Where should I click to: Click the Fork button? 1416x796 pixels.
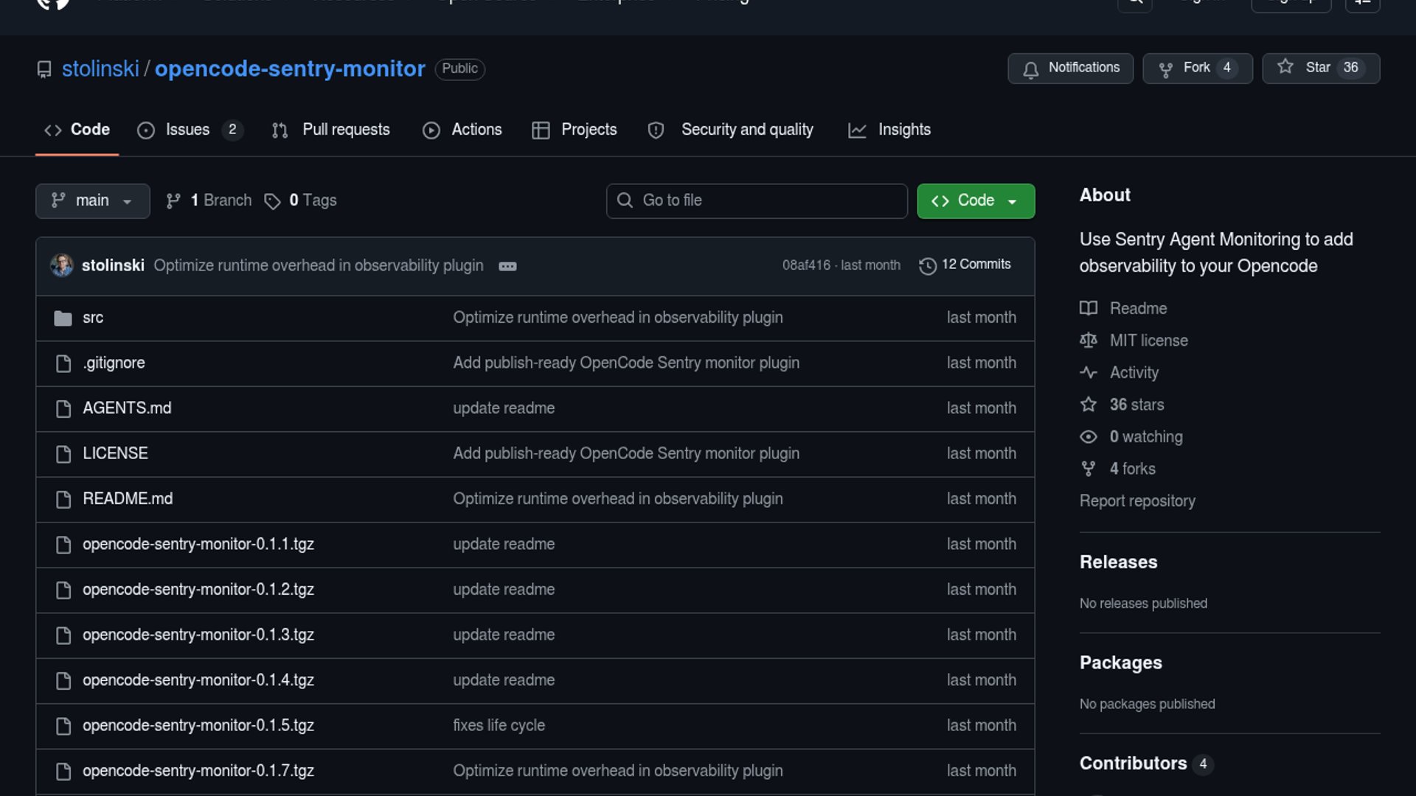[x=1196, y=68]
